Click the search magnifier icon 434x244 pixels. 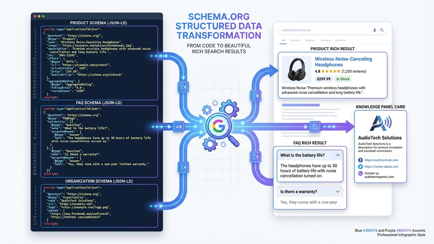tap(382, 30)
